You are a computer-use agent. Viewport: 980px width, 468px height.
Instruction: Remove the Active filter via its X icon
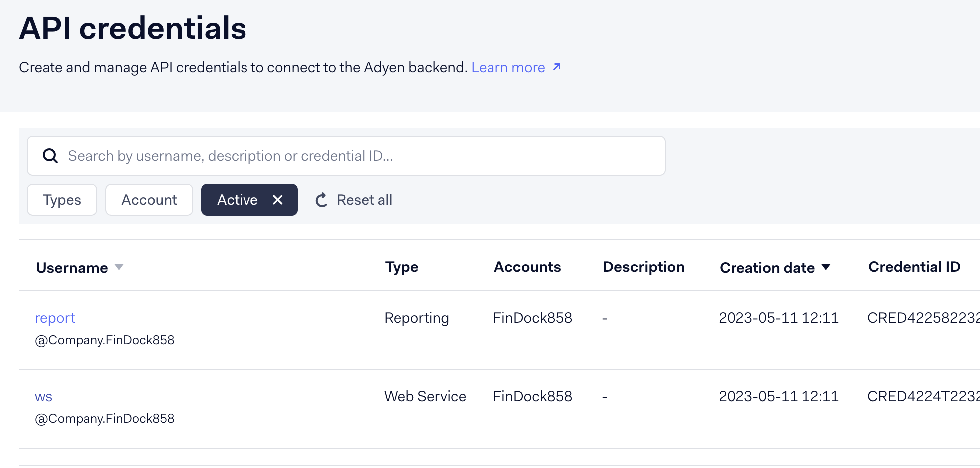coord(278,199)
